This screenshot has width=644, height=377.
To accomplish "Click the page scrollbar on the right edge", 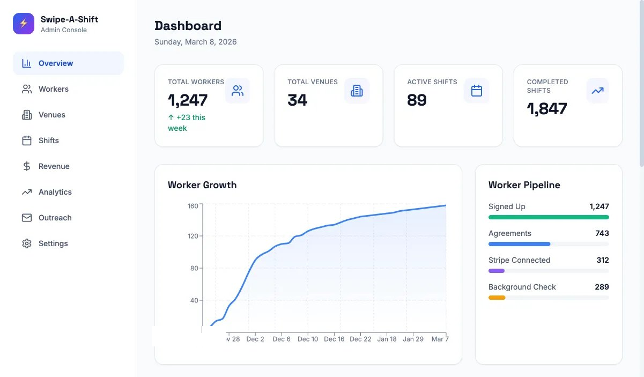I will (641, 80).
